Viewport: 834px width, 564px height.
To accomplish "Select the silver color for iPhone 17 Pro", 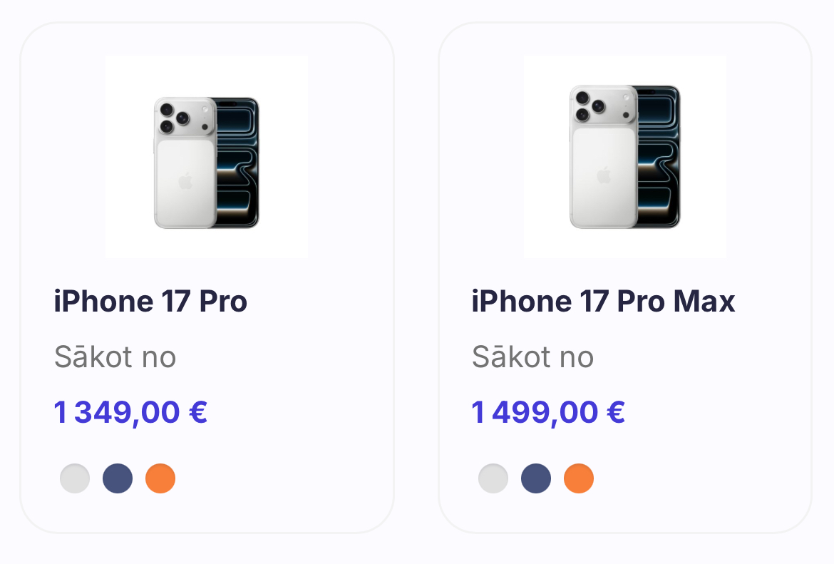I will (75, 478).
